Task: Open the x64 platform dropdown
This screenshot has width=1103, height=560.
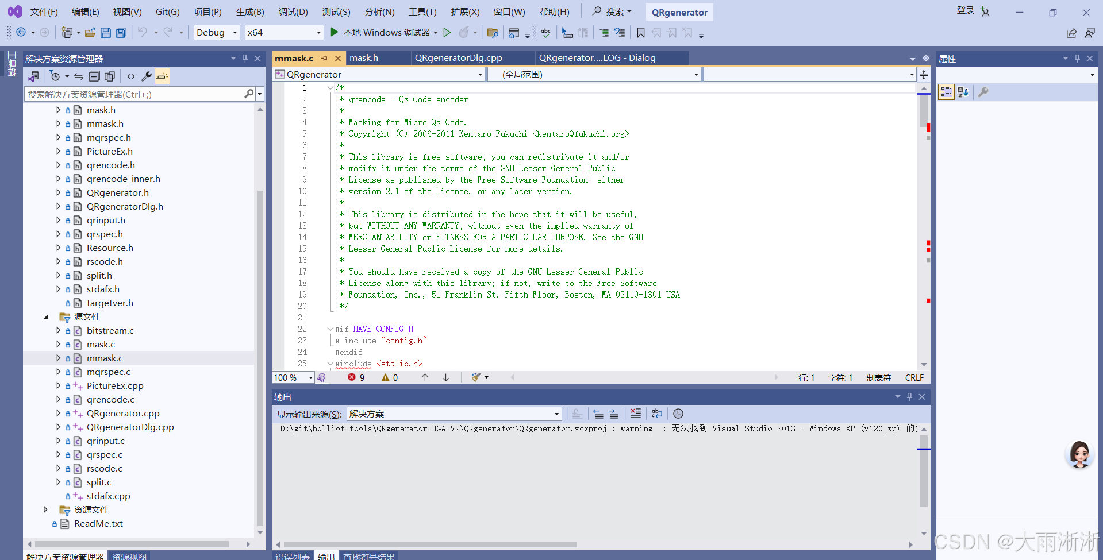Action: (x=284, y=33)
